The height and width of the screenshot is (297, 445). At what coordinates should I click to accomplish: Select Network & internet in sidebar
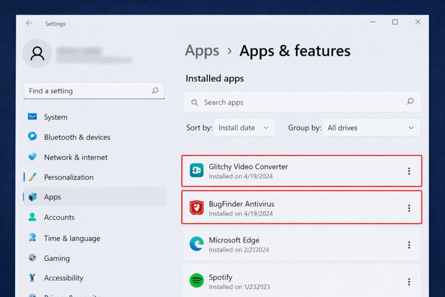[x=76, y=157]
